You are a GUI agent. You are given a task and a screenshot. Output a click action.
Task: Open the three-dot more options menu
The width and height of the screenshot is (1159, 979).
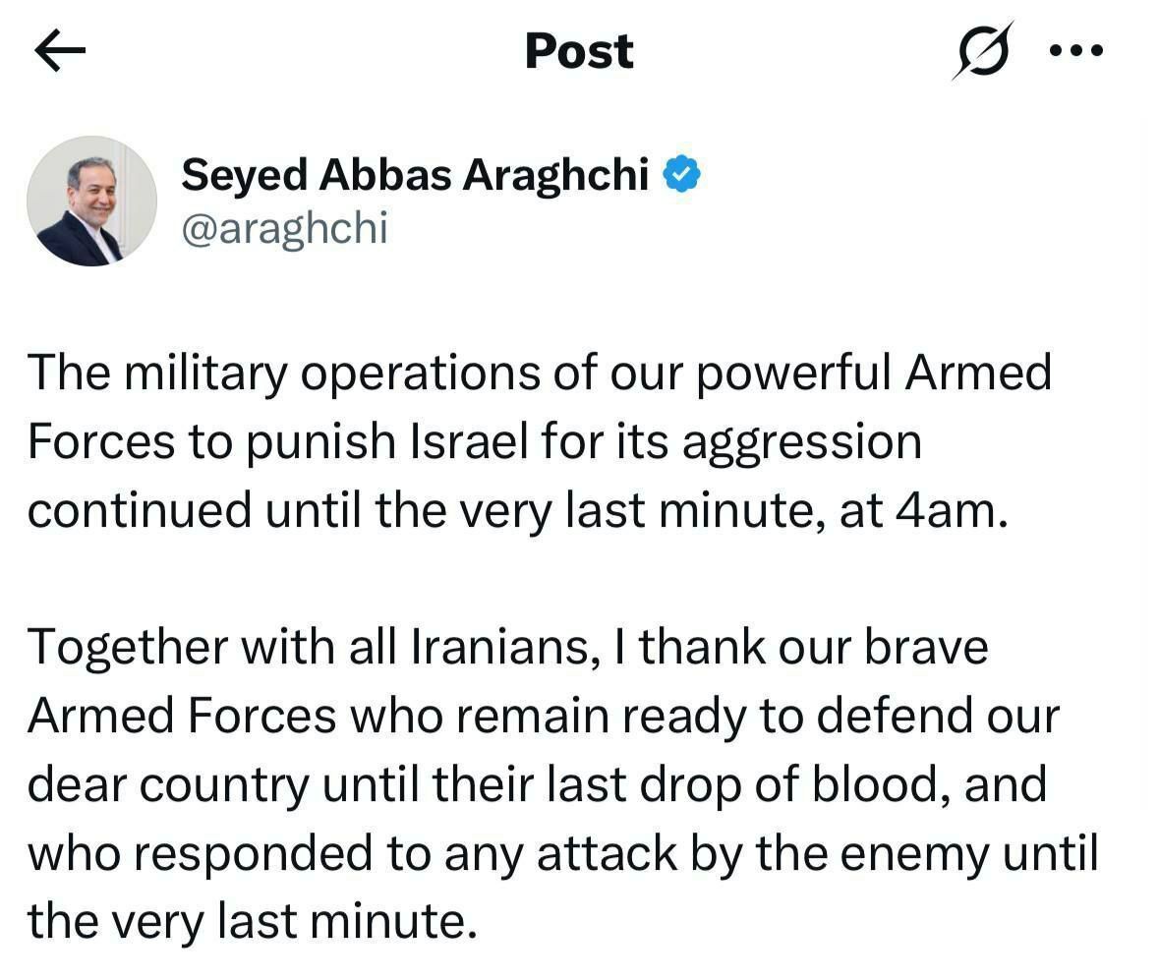[x=1076, y=49]
